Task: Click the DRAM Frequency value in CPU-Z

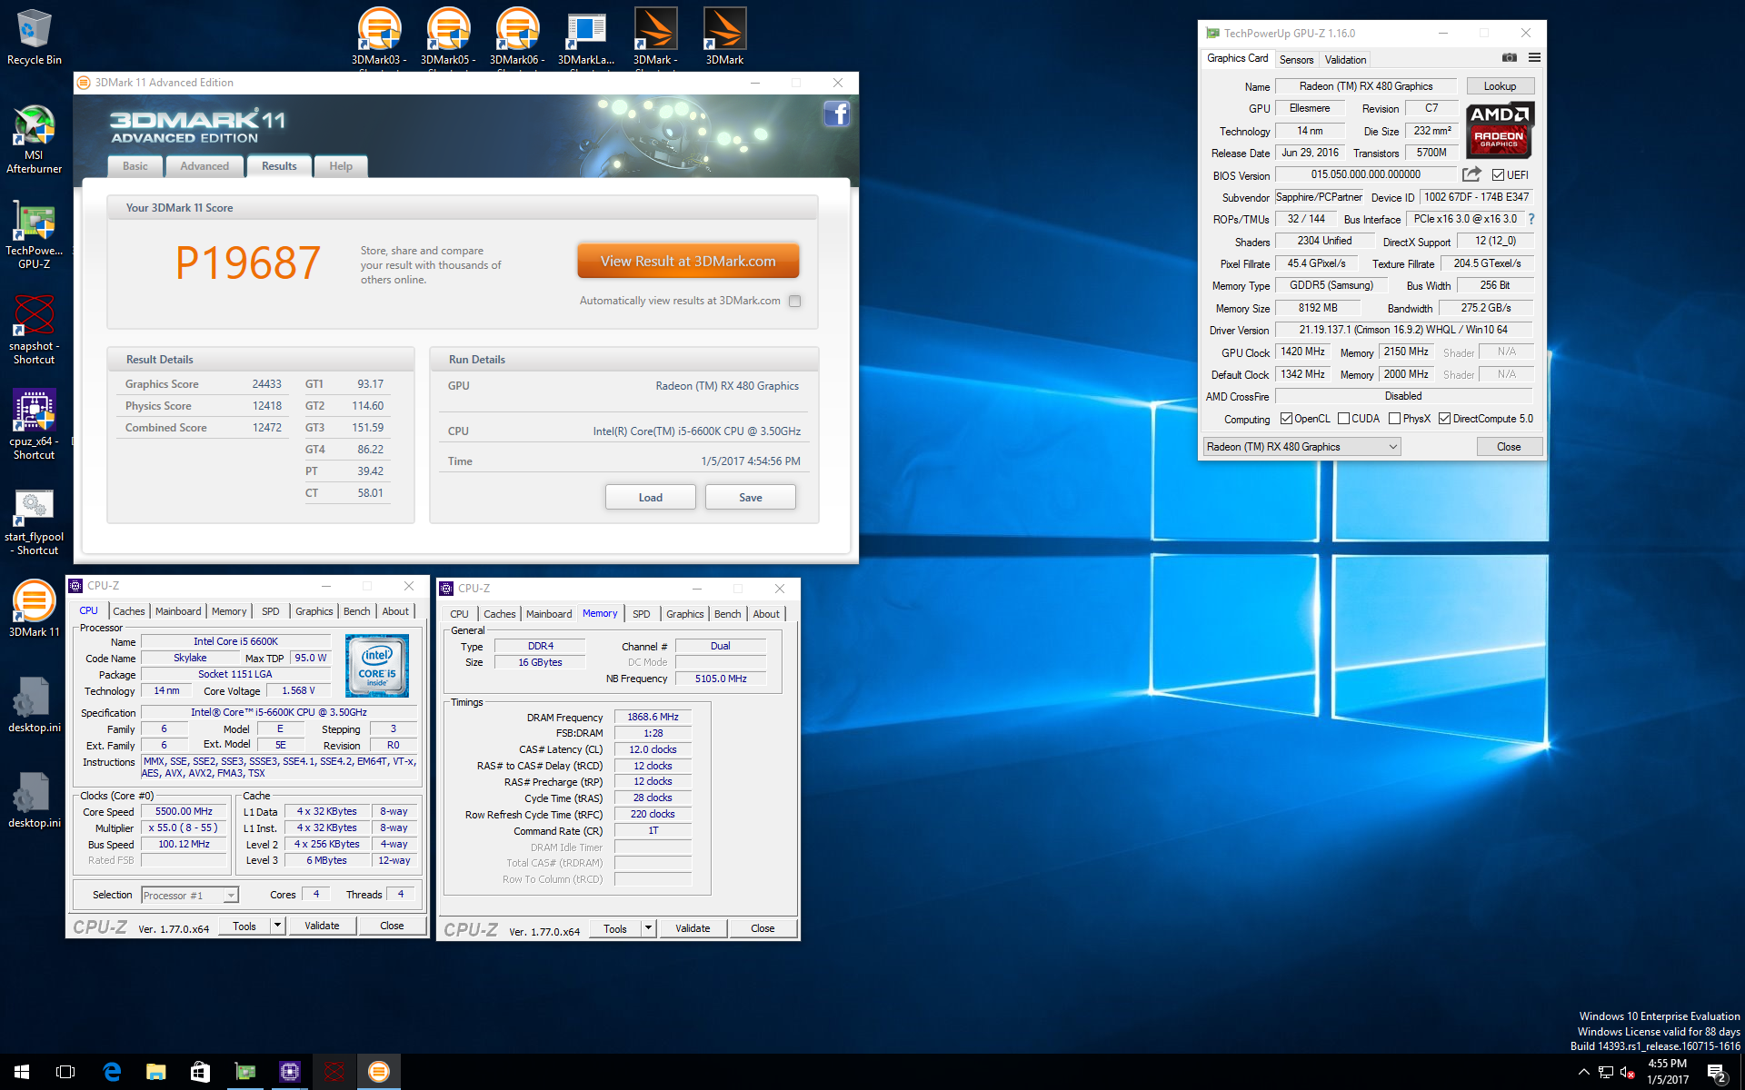Action: (x=653, y=717)
